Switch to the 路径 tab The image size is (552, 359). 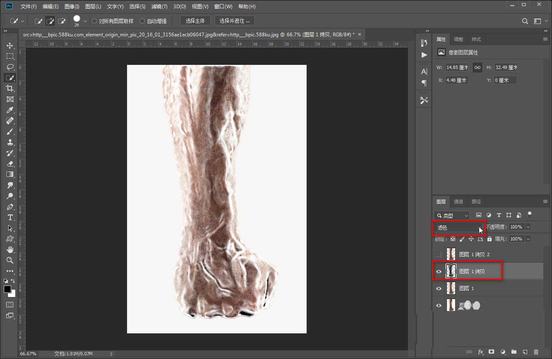(x=476, y=202)
